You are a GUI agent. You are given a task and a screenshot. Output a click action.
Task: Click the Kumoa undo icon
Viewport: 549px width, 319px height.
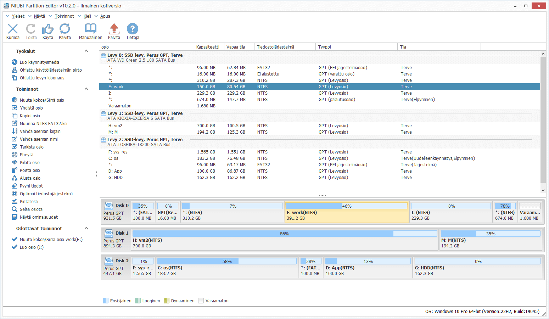(x=13, y=29)
